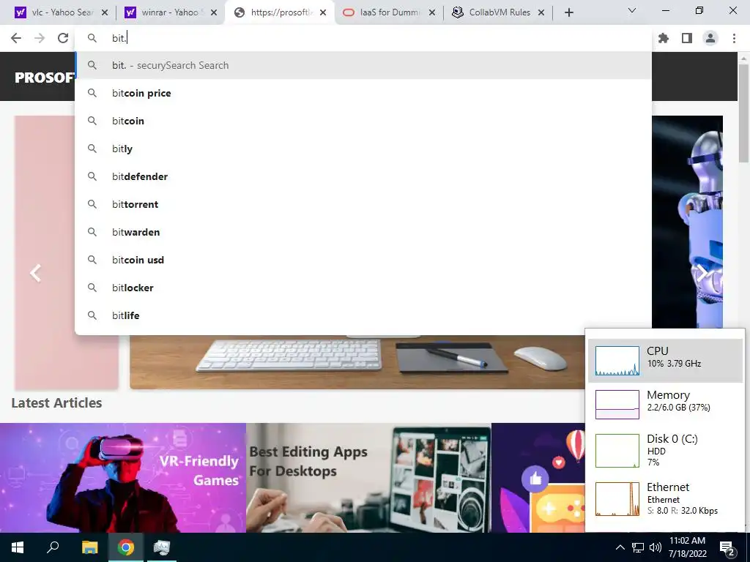This screenshot has width=750, height=562.
Task: Open the game controller article thumbnail
Action: click(538, 477)
